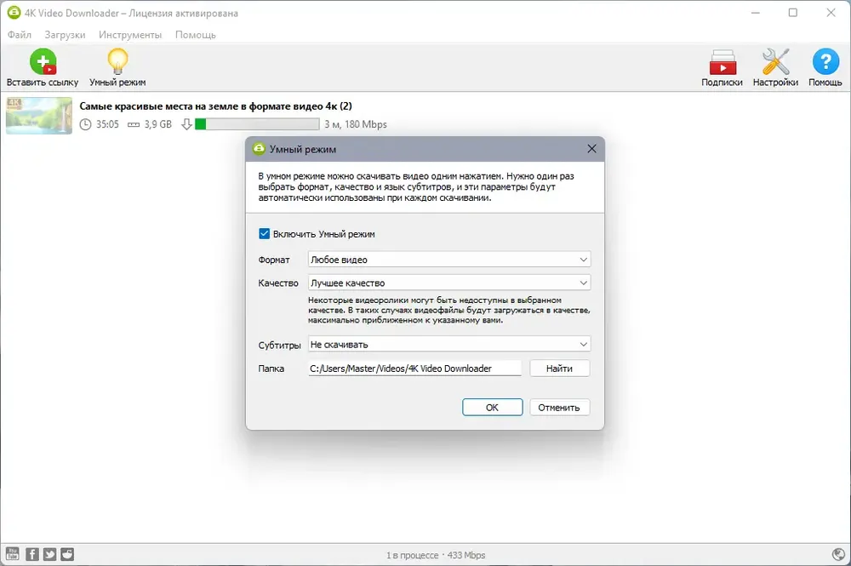Open Настройки tools icon
Image resolution: width=851 pixels, height=566 pixels.
(x=775, y=62)
